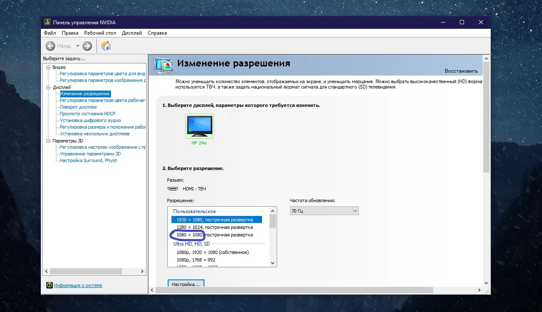Select the HP 24w monitor thumbnail
Viewport: 542px width, 312px height.
(199, 126)
